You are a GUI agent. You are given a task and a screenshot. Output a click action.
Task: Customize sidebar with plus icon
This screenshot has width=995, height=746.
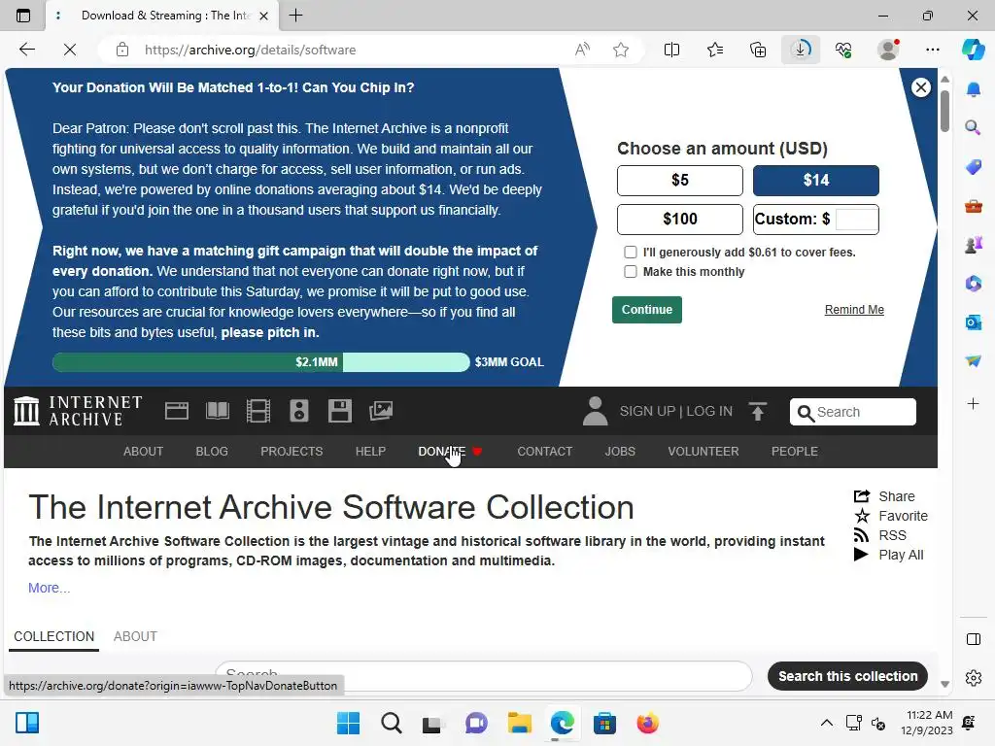973,403
